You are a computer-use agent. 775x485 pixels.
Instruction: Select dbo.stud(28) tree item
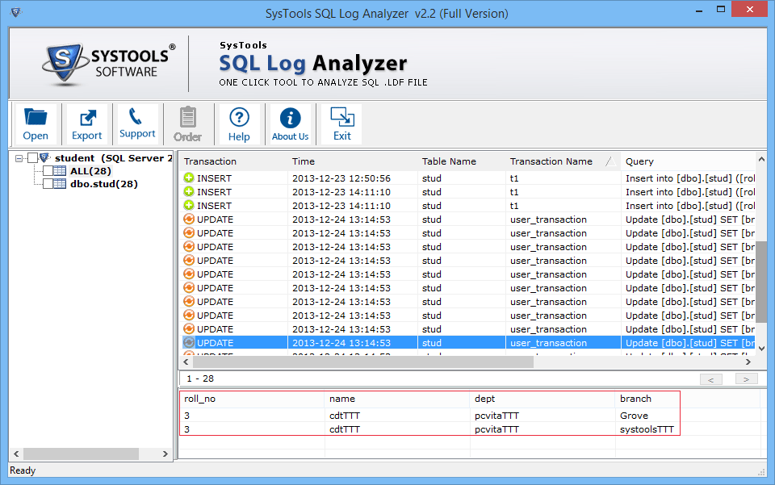pyautogui.click(x=104, y=184)
